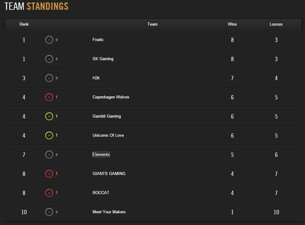Click the red down-arrow next to GIANTS GAMING
The image size is (305, 225).
(x=49, y=173)
